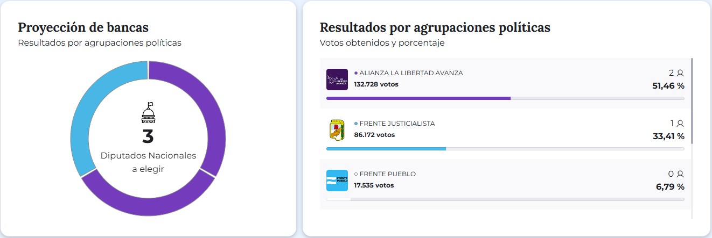The width and height of the screenshot is (712, 238).
Task: Click the blue dot before Frente Justicialista
Action: [356, 124]
